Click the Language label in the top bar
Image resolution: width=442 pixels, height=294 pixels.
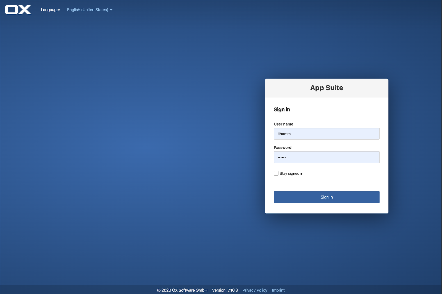pos(50,10)
